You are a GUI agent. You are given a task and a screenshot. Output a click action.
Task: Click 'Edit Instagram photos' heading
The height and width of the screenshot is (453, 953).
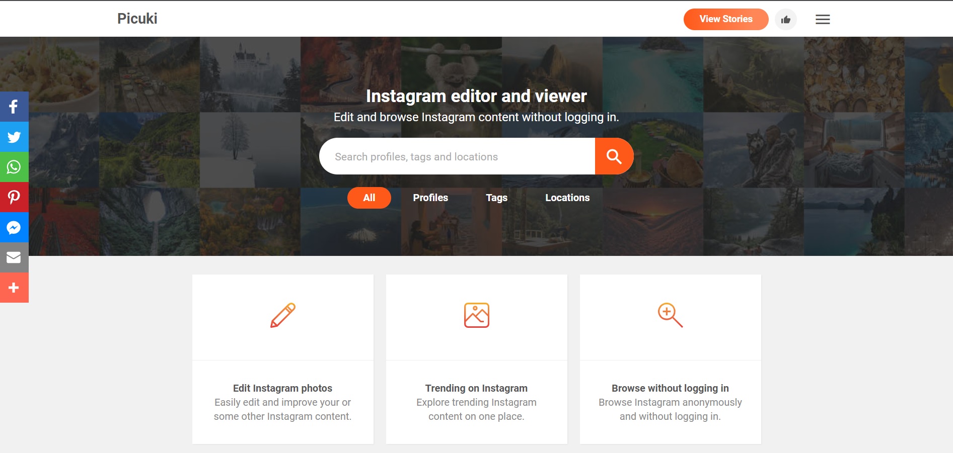coord(282,388)
